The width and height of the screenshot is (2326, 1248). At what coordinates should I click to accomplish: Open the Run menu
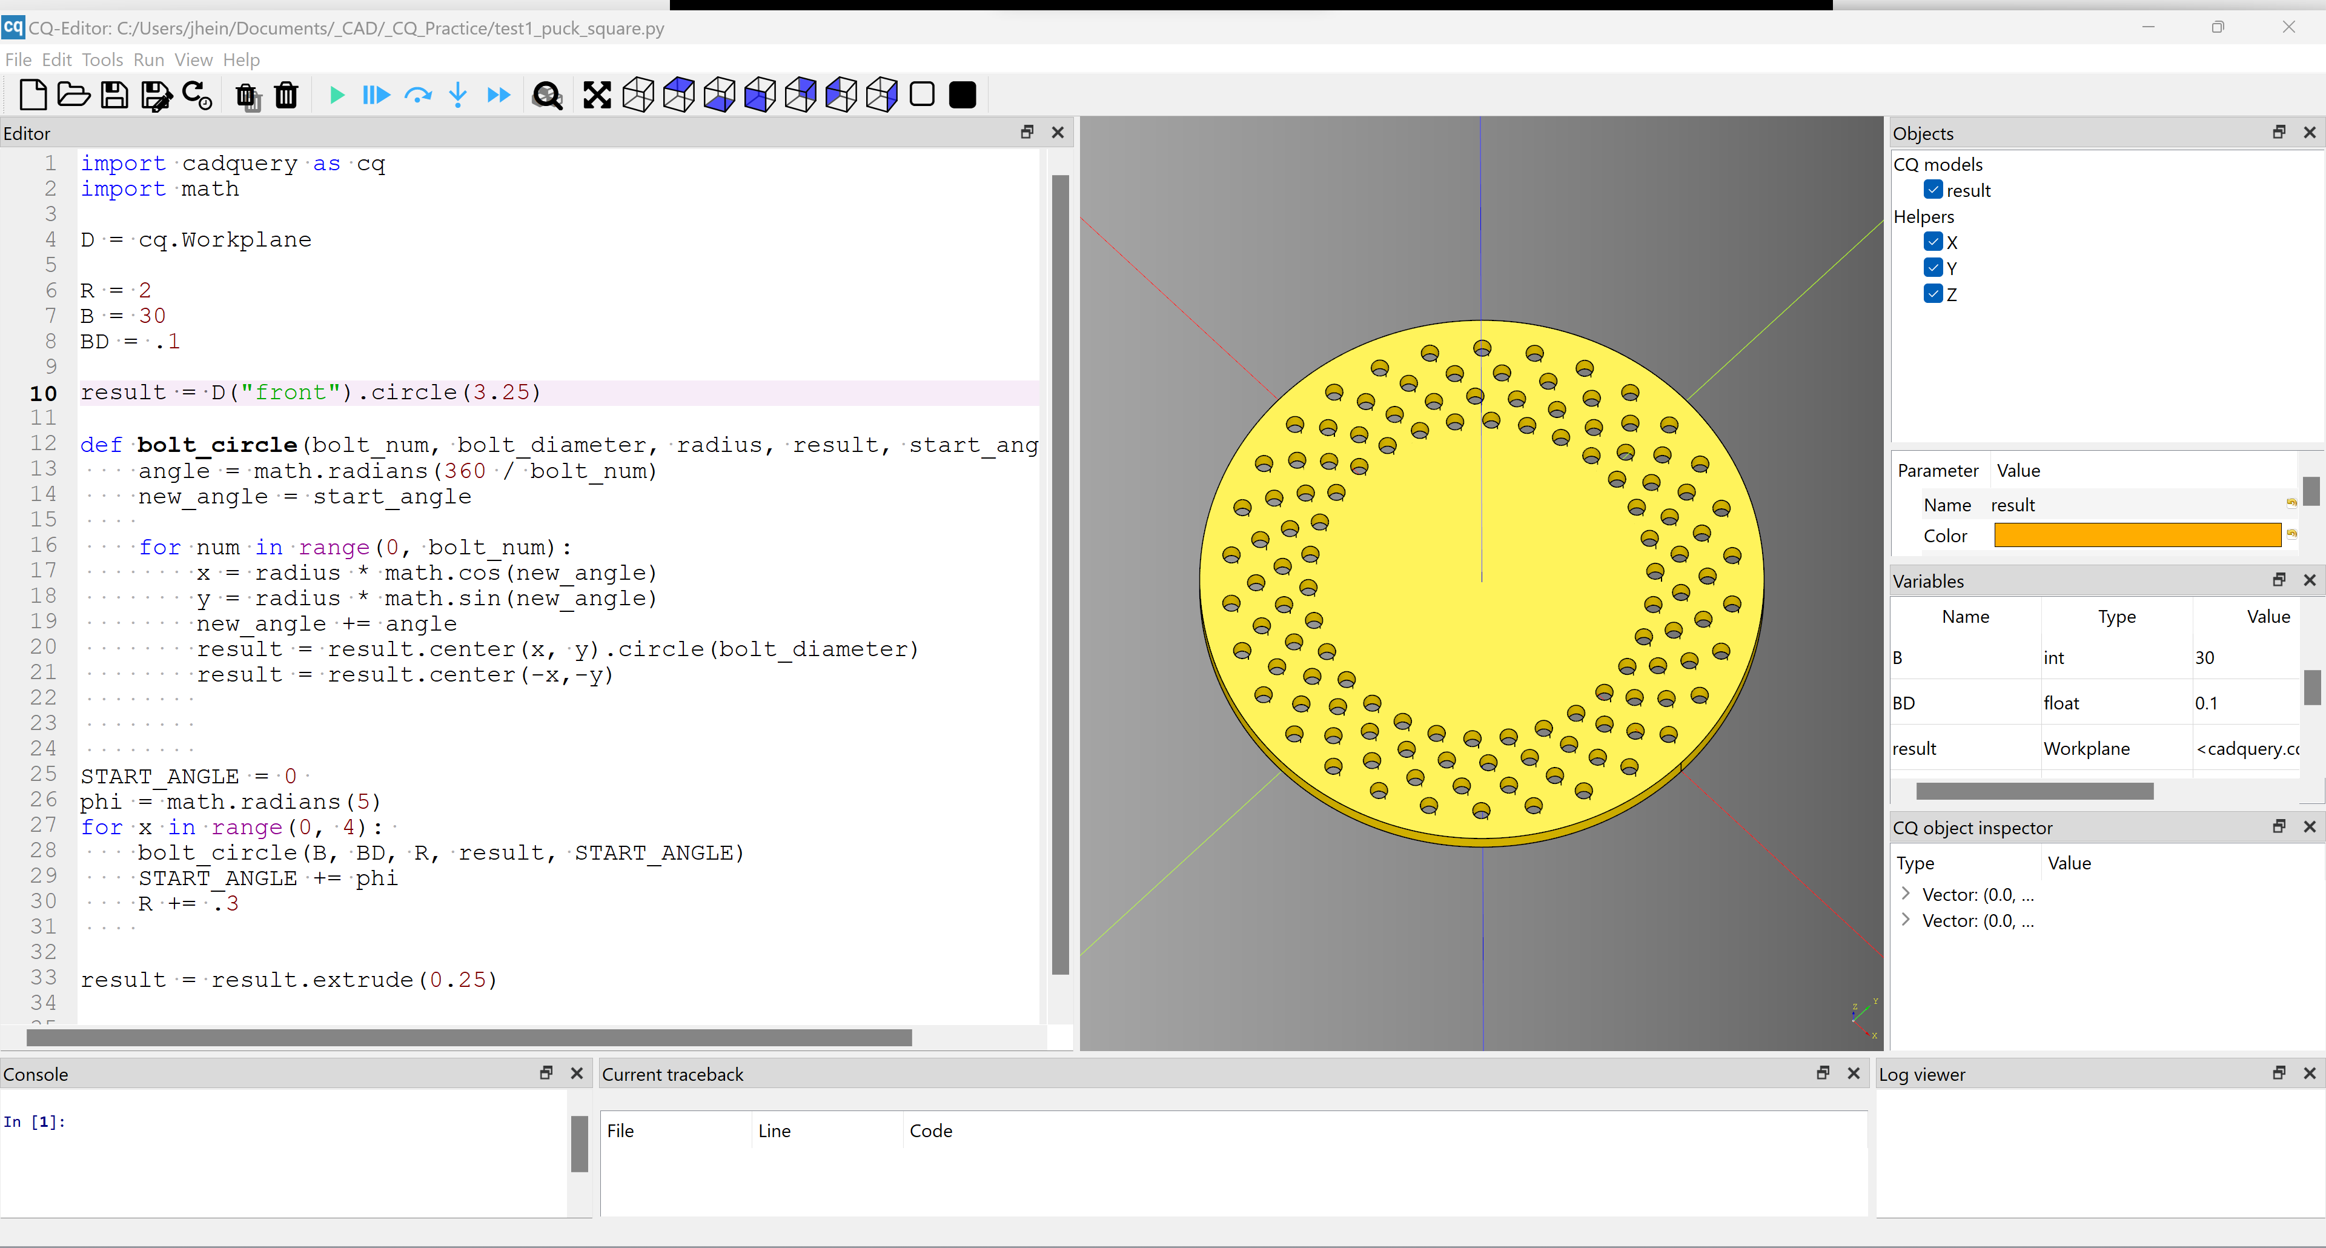(149, 59)
